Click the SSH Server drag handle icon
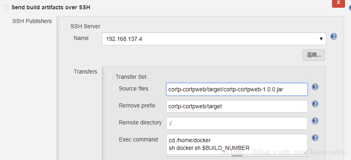This screenshot has height=160, width=351. 65,26
